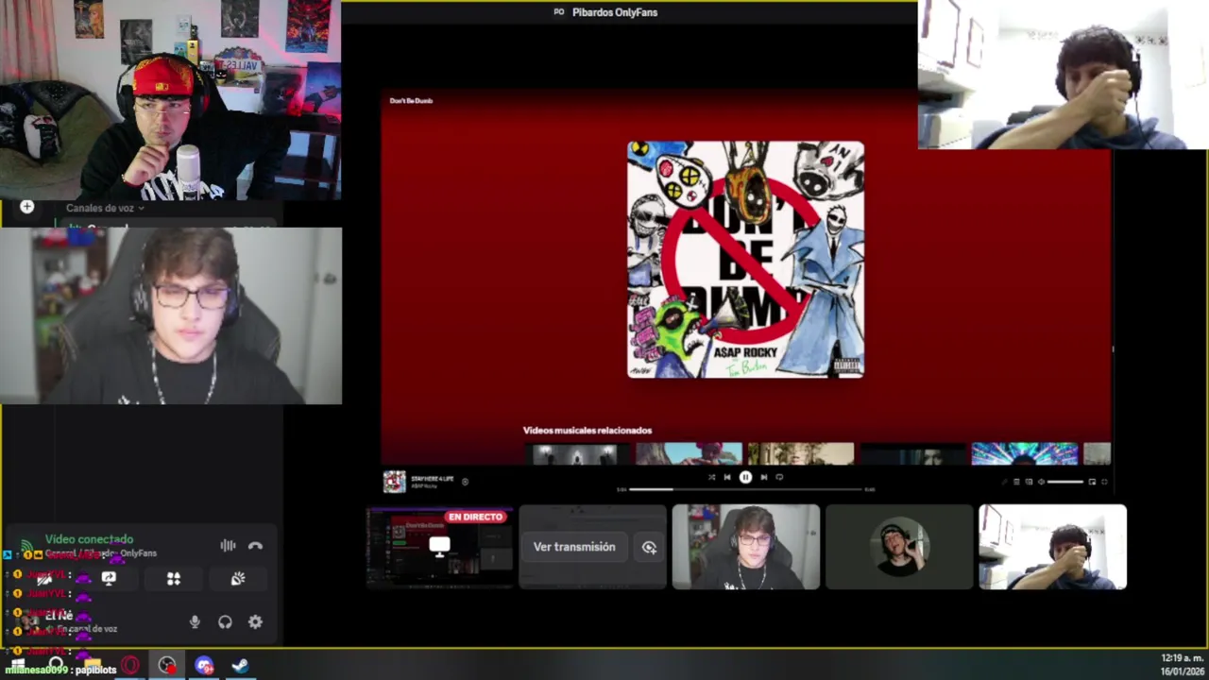1209x680 pixels.
Task: Mute the Discord microphone
Action: tap(195, 621)
